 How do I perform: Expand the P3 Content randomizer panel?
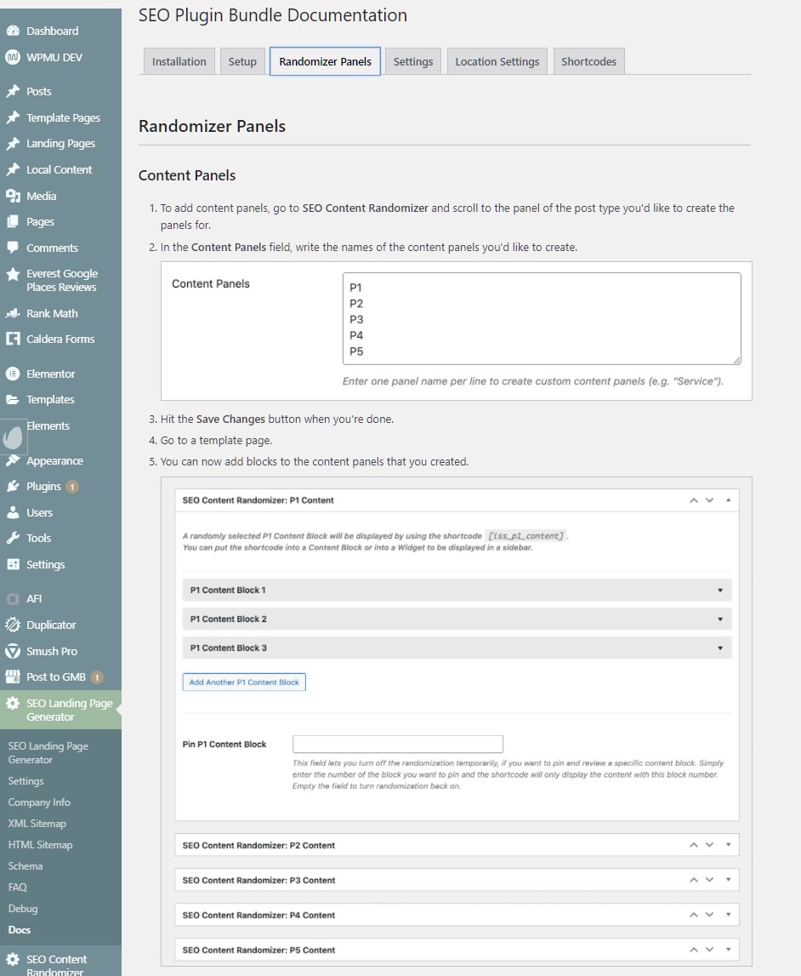click(x=728, y=880)
